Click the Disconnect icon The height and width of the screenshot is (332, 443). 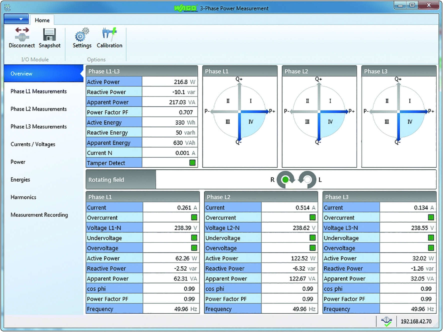point(22,35)
